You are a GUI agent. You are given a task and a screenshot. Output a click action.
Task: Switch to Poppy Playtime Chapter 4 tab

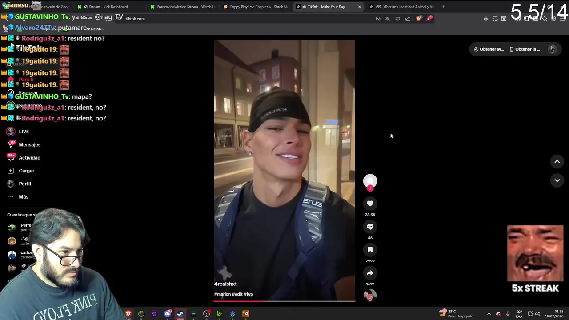(x=255, y=7)
